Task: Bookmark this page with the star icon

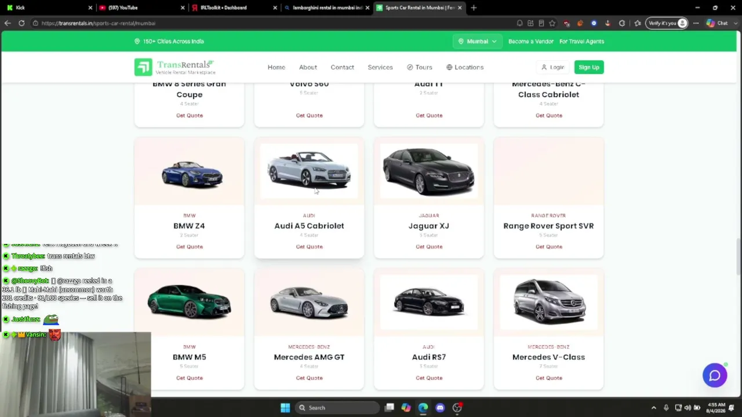Action: click(x=552, y=23)
